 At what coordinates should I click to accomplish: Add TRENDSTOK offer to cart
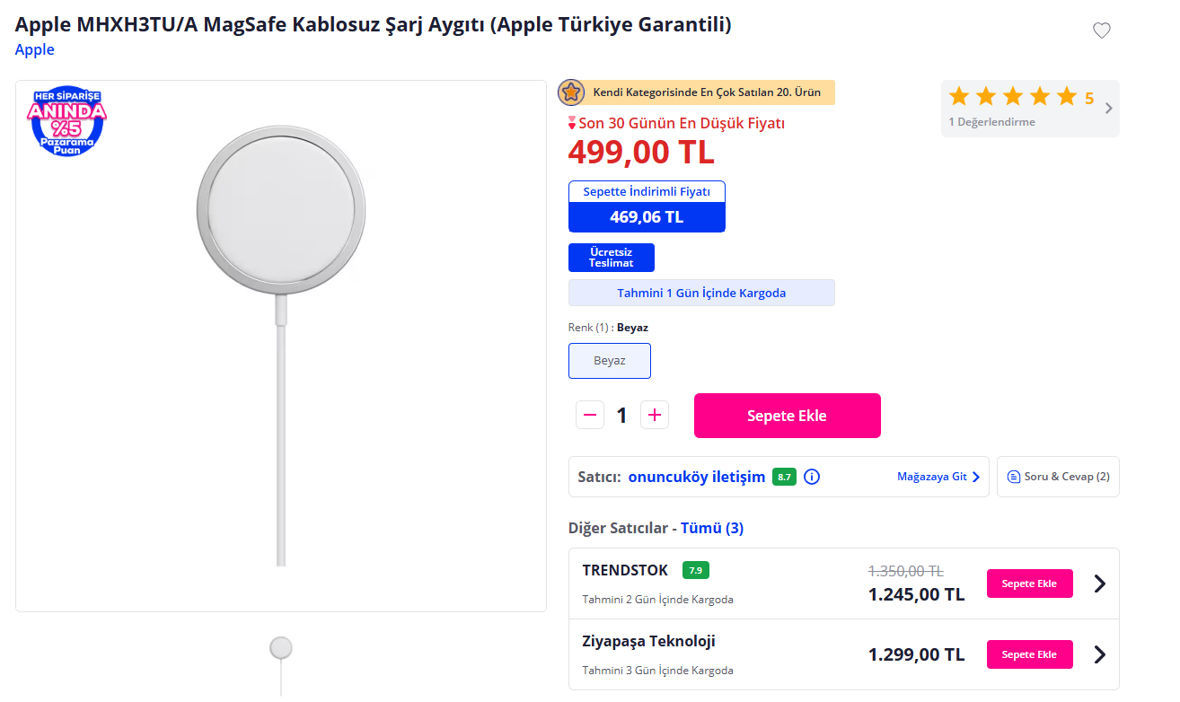pyautogui.click(x=1029, y=584)
